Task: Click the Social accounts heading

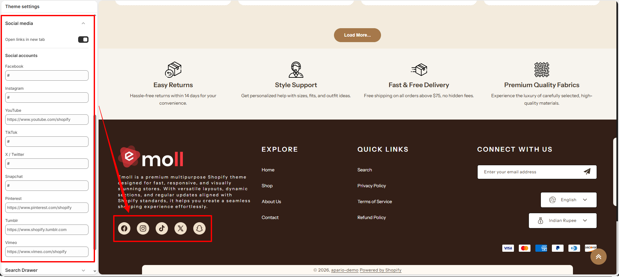Action: coord(21,56)
